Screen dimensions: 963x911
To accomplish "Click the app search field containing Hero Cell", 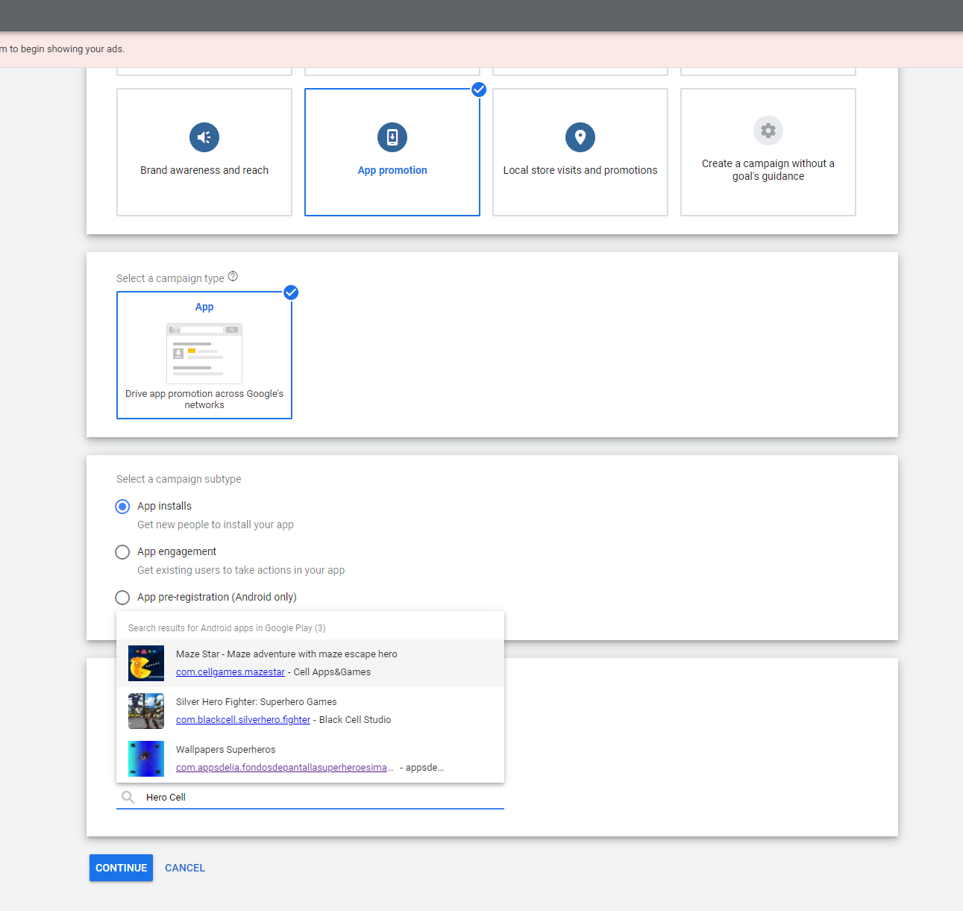I will coord(310,797).
